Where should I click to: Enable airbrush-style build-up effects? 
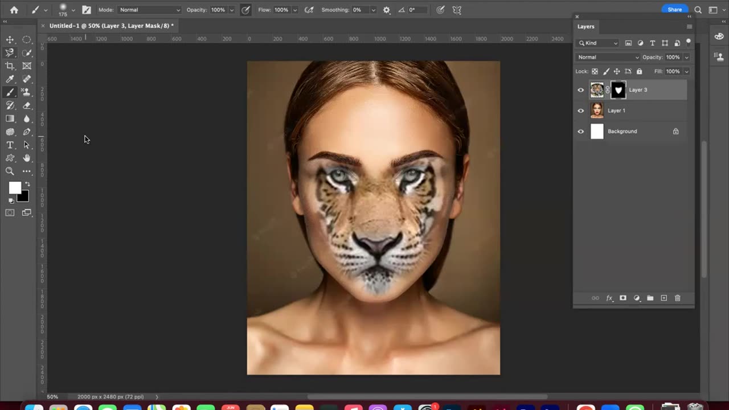coord(309,10)
